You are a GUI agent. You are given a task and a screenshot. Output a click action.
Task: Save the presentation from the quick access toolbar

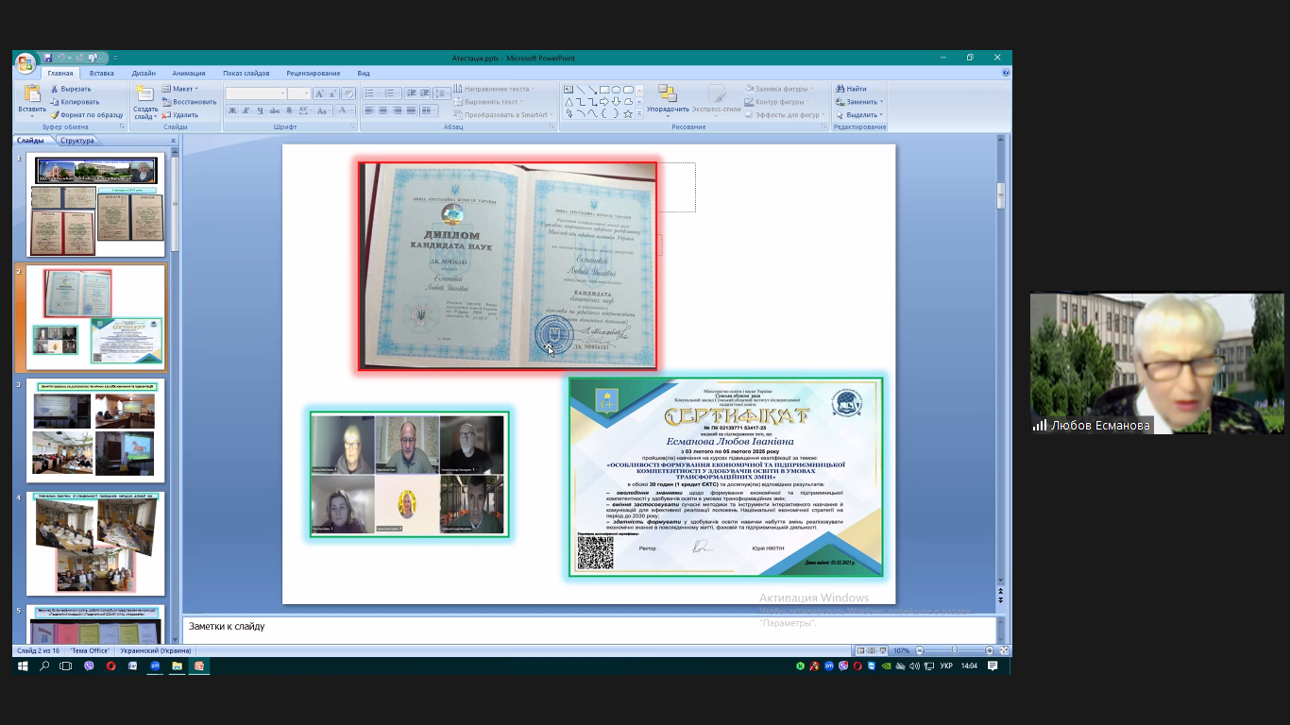click(48, 58)
